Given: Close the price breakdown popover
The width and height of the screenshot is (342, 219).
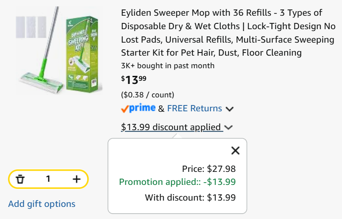Looking at the screenshot, I should point(235,150).
